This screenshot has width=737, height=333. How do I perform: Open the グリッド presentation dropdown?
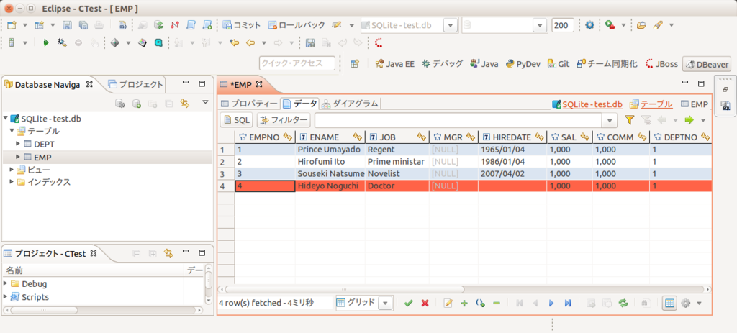point(386,303)
